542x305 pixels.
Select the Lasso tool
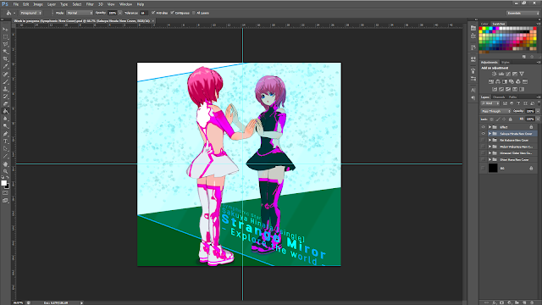(x=6, y=44)
